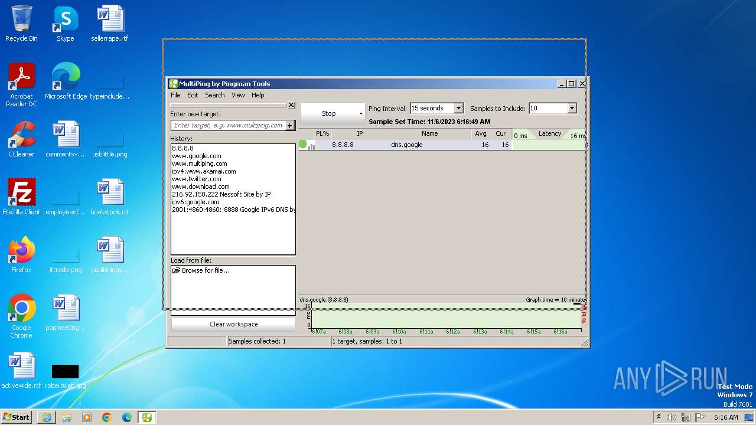Open the Search menu
756x425 pixels.
coord(215,95)
